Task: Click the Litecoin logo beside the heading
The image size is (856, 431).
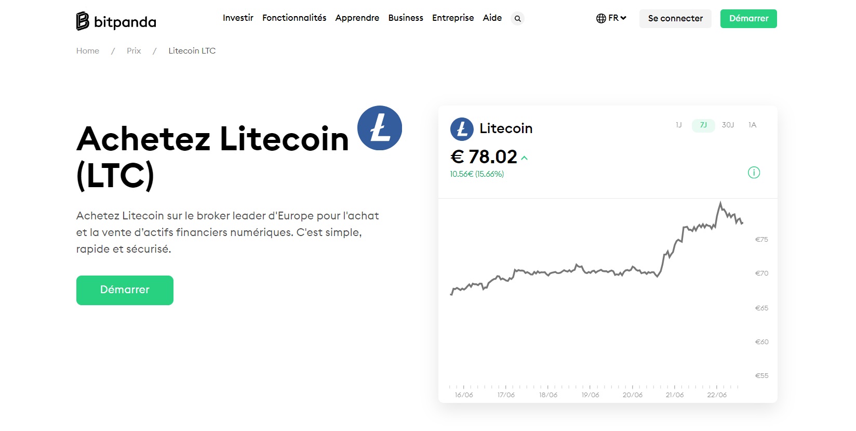Action: coord(379,128)
